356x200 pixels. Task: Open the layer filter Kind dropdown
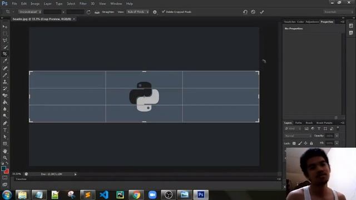[x=293, y=128]
